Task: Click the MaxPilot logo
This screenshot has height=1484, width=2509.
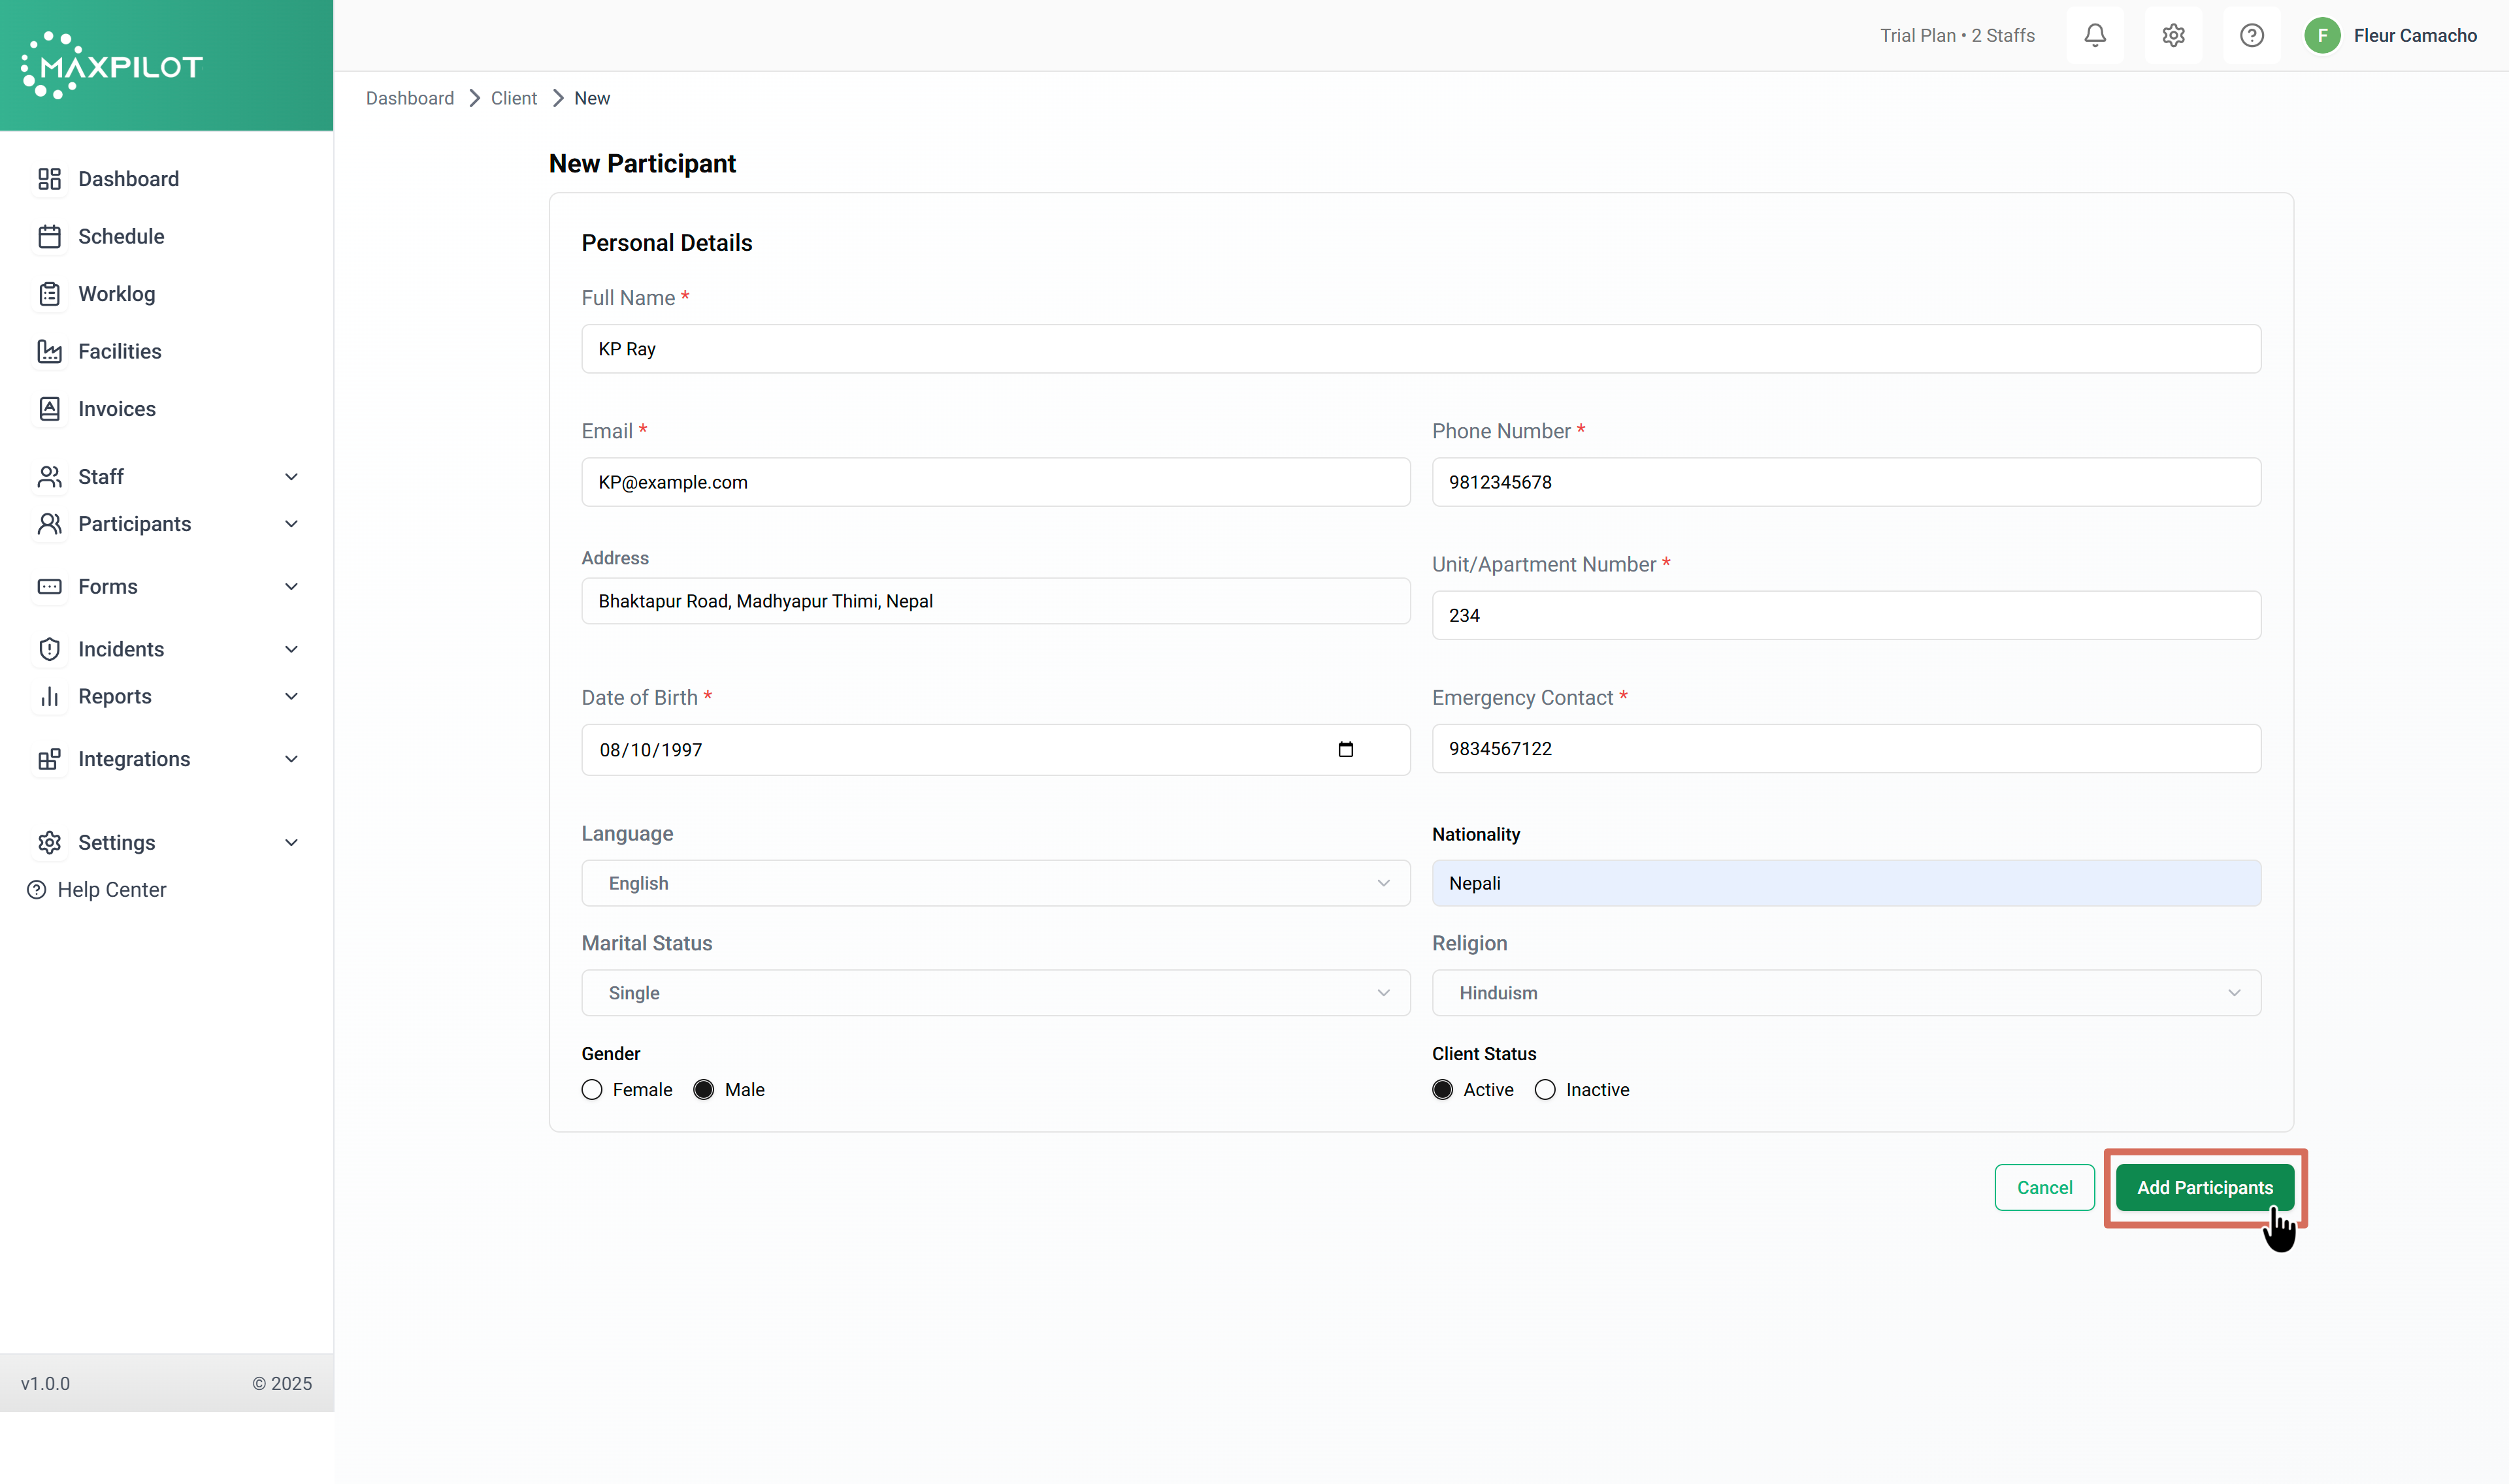Action: [x=112, y=66]
